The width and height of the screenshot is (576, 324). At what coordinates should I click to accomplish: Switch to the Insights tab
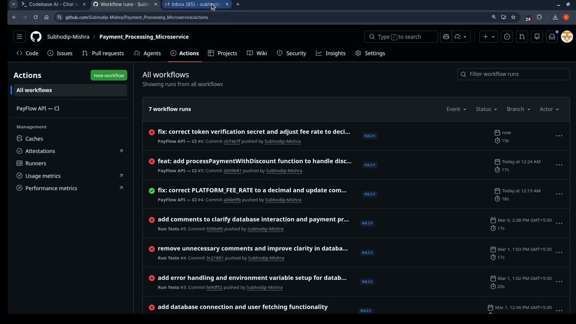pyautogui.click(x=331, y=53)
